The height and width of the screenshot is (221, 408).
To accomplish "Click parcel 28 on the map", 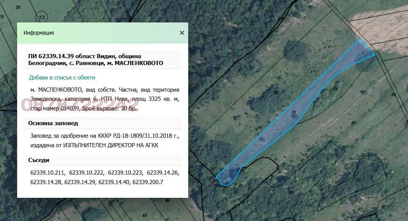I will tap(276, 93).
